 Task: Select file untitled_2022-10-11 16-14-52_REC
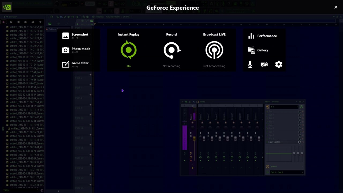pos(25,27)
